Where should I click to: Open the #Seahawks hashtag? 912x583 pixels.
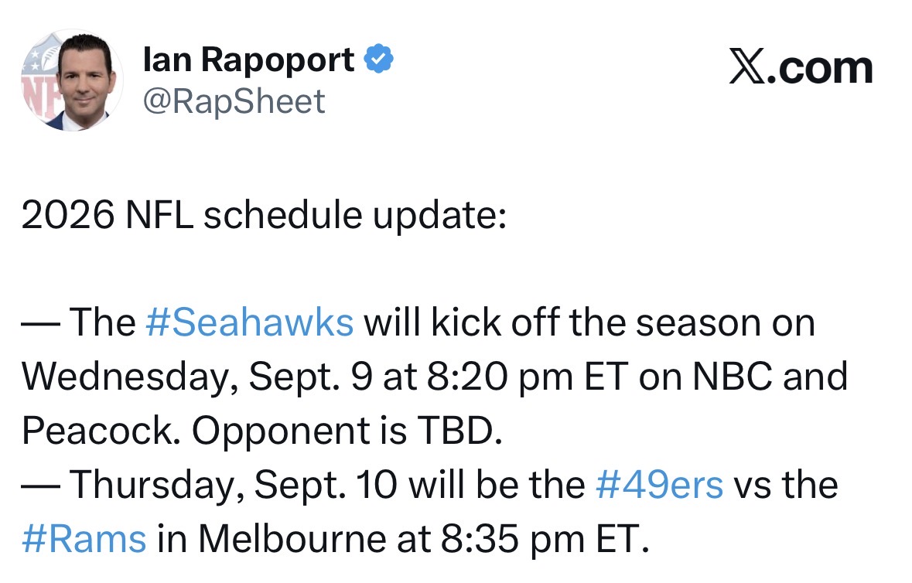pos(249,322)
